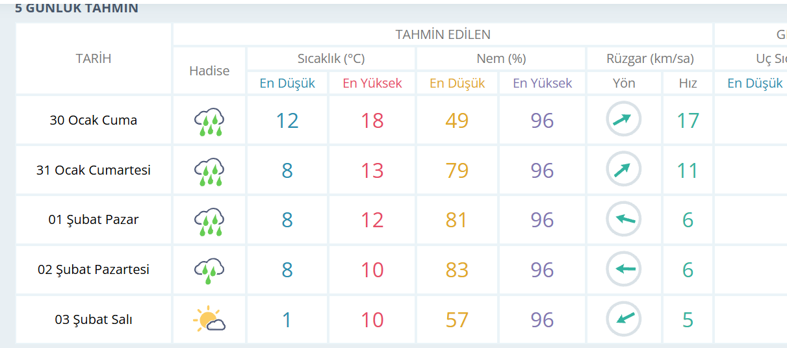Click wind direction arrow for 30 Ocak Cuma
Screen dimensions: 787x348
coord(623,120)
